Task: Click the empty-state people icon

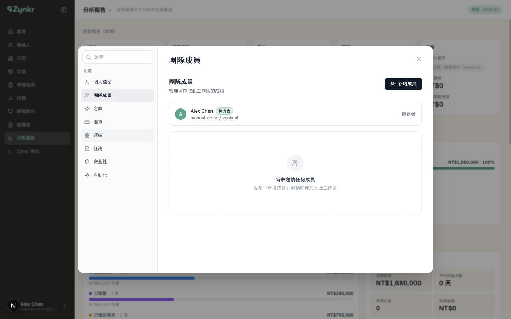Action: pyautogui.click(x=295, y=163)
